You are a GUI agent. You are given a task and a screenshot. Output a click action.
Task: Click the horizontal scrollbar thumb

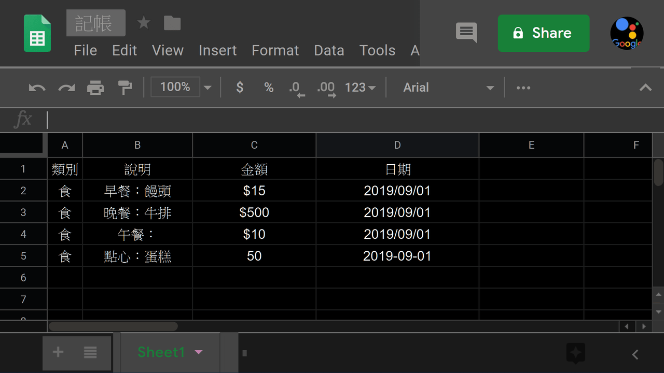tap(113, 326)
